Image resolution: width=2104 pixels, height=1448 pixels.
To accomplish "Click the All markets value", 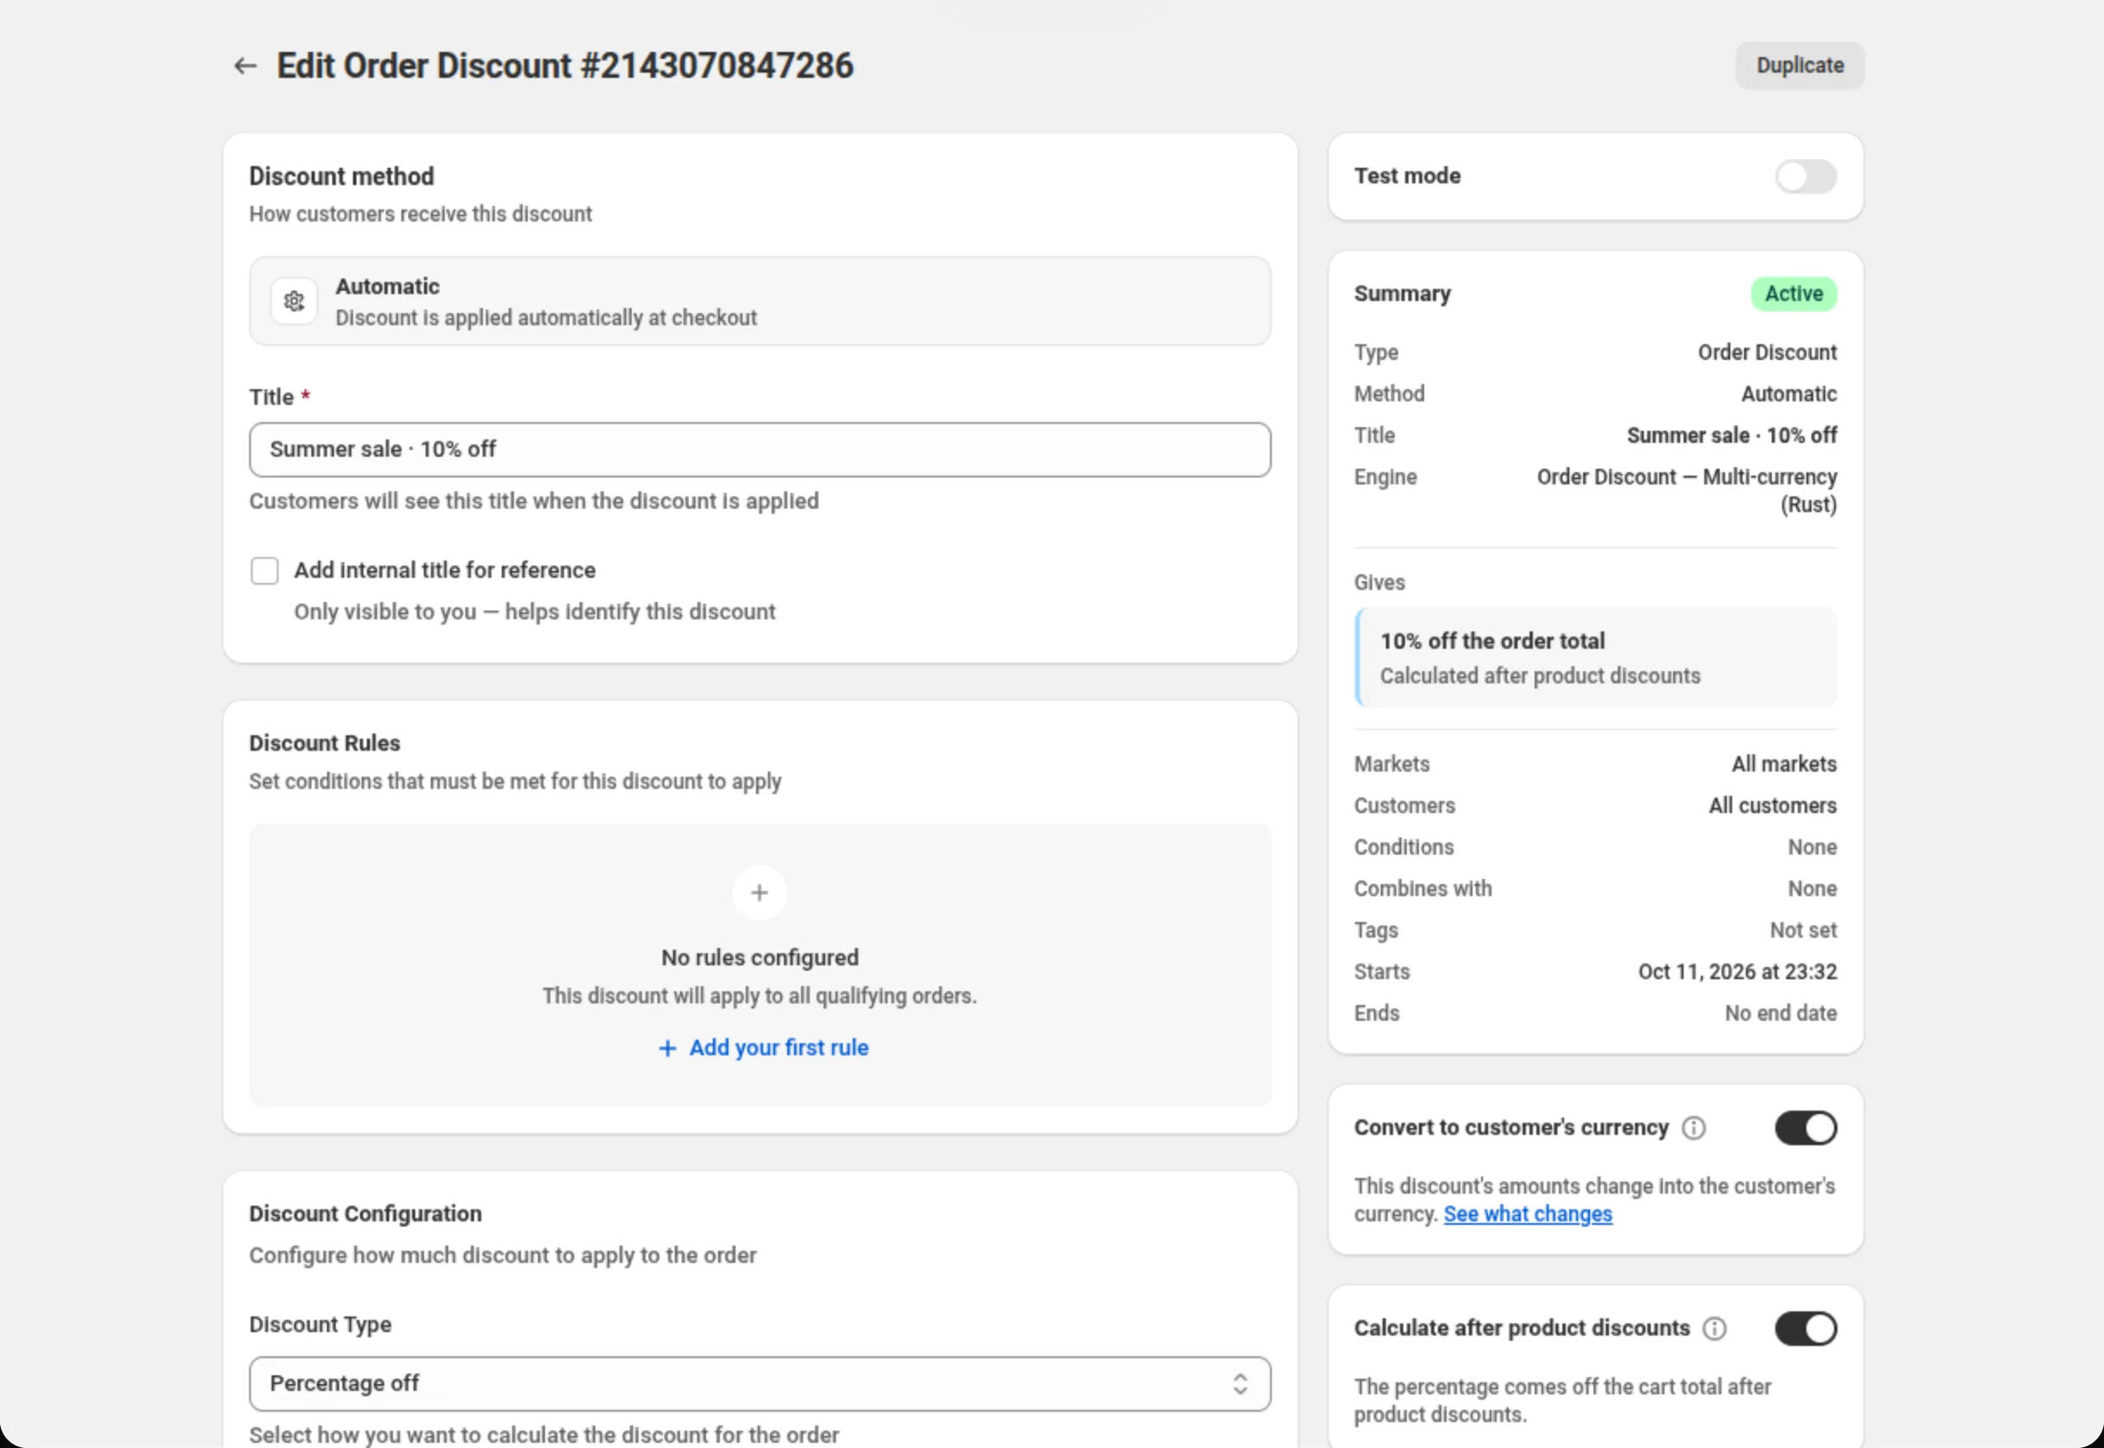I will (x=1784, y=764).
